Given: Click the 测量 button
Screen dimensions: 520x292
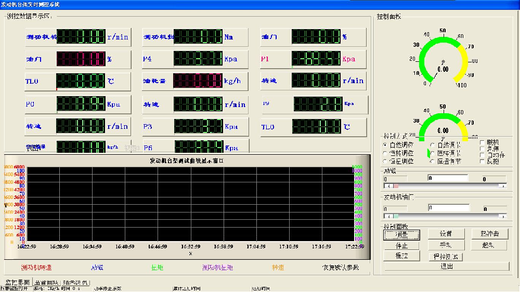Looking at the screenshot, I should coord(401,235).
